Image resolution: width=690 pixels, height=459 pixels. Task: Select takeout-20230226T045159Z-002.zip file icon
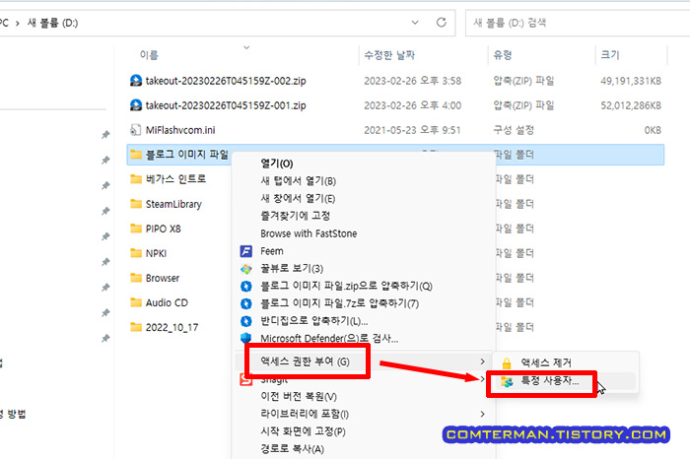point(136,81)
